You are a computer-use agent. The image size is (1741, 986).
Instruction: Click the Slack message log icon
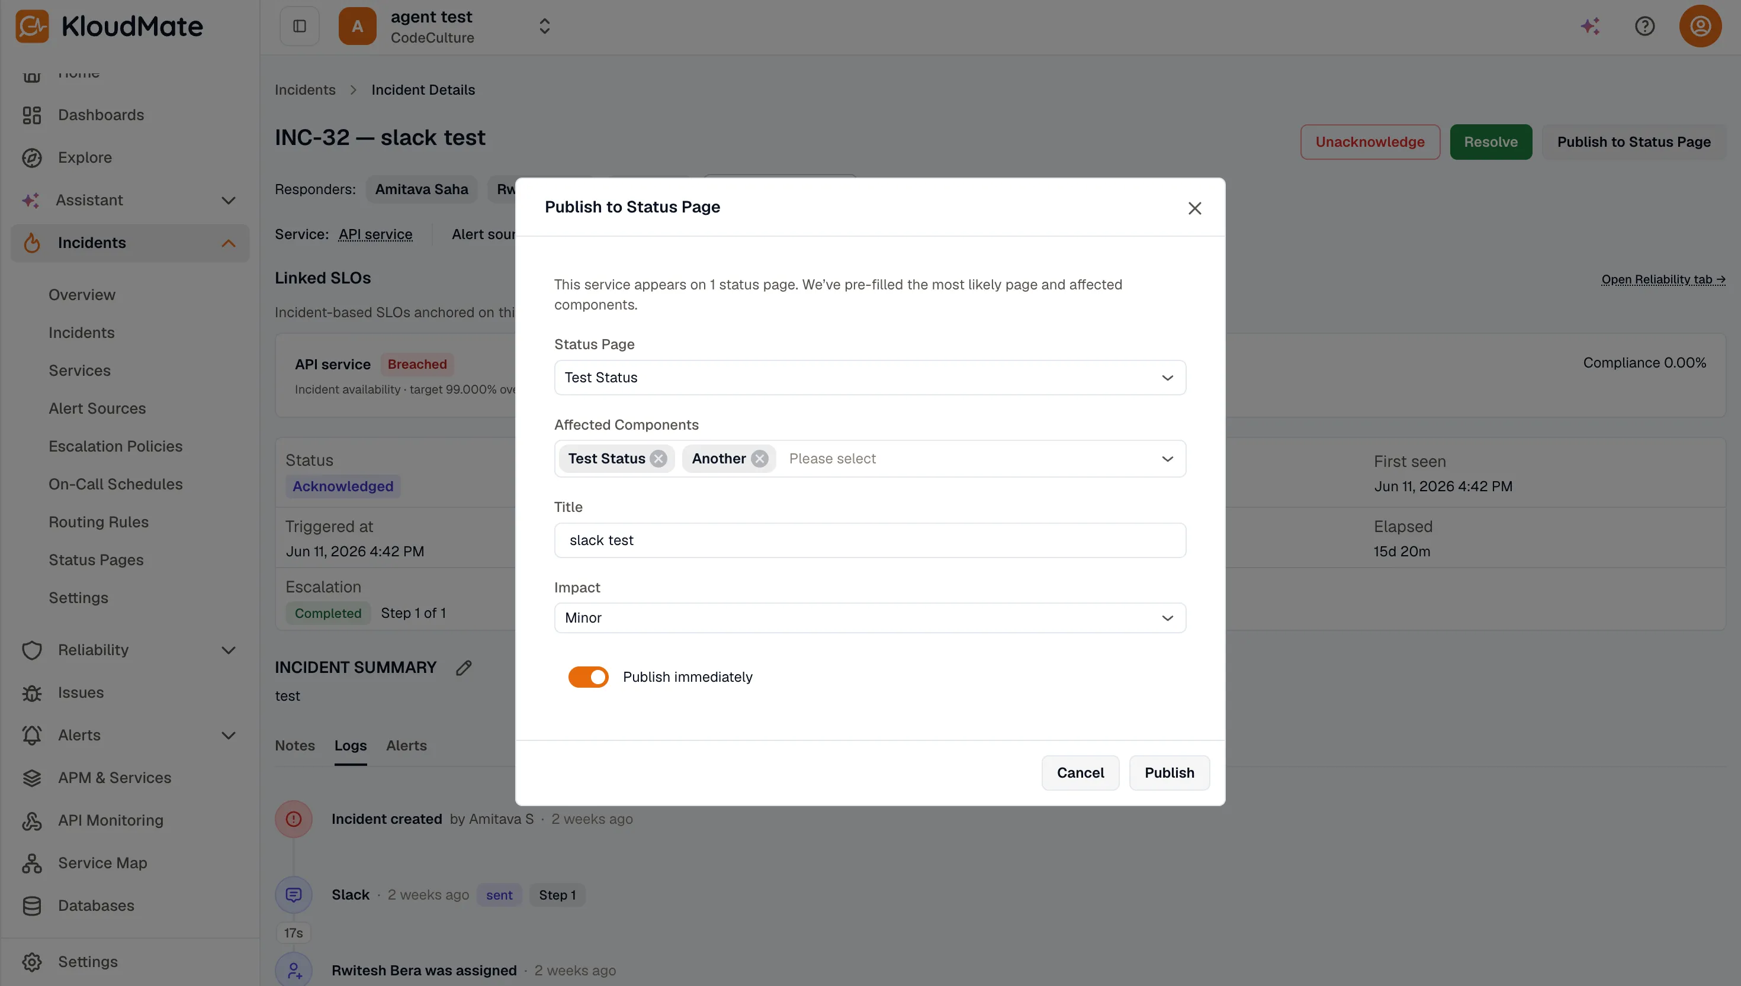pyautogui.click(x=293, y=895)
